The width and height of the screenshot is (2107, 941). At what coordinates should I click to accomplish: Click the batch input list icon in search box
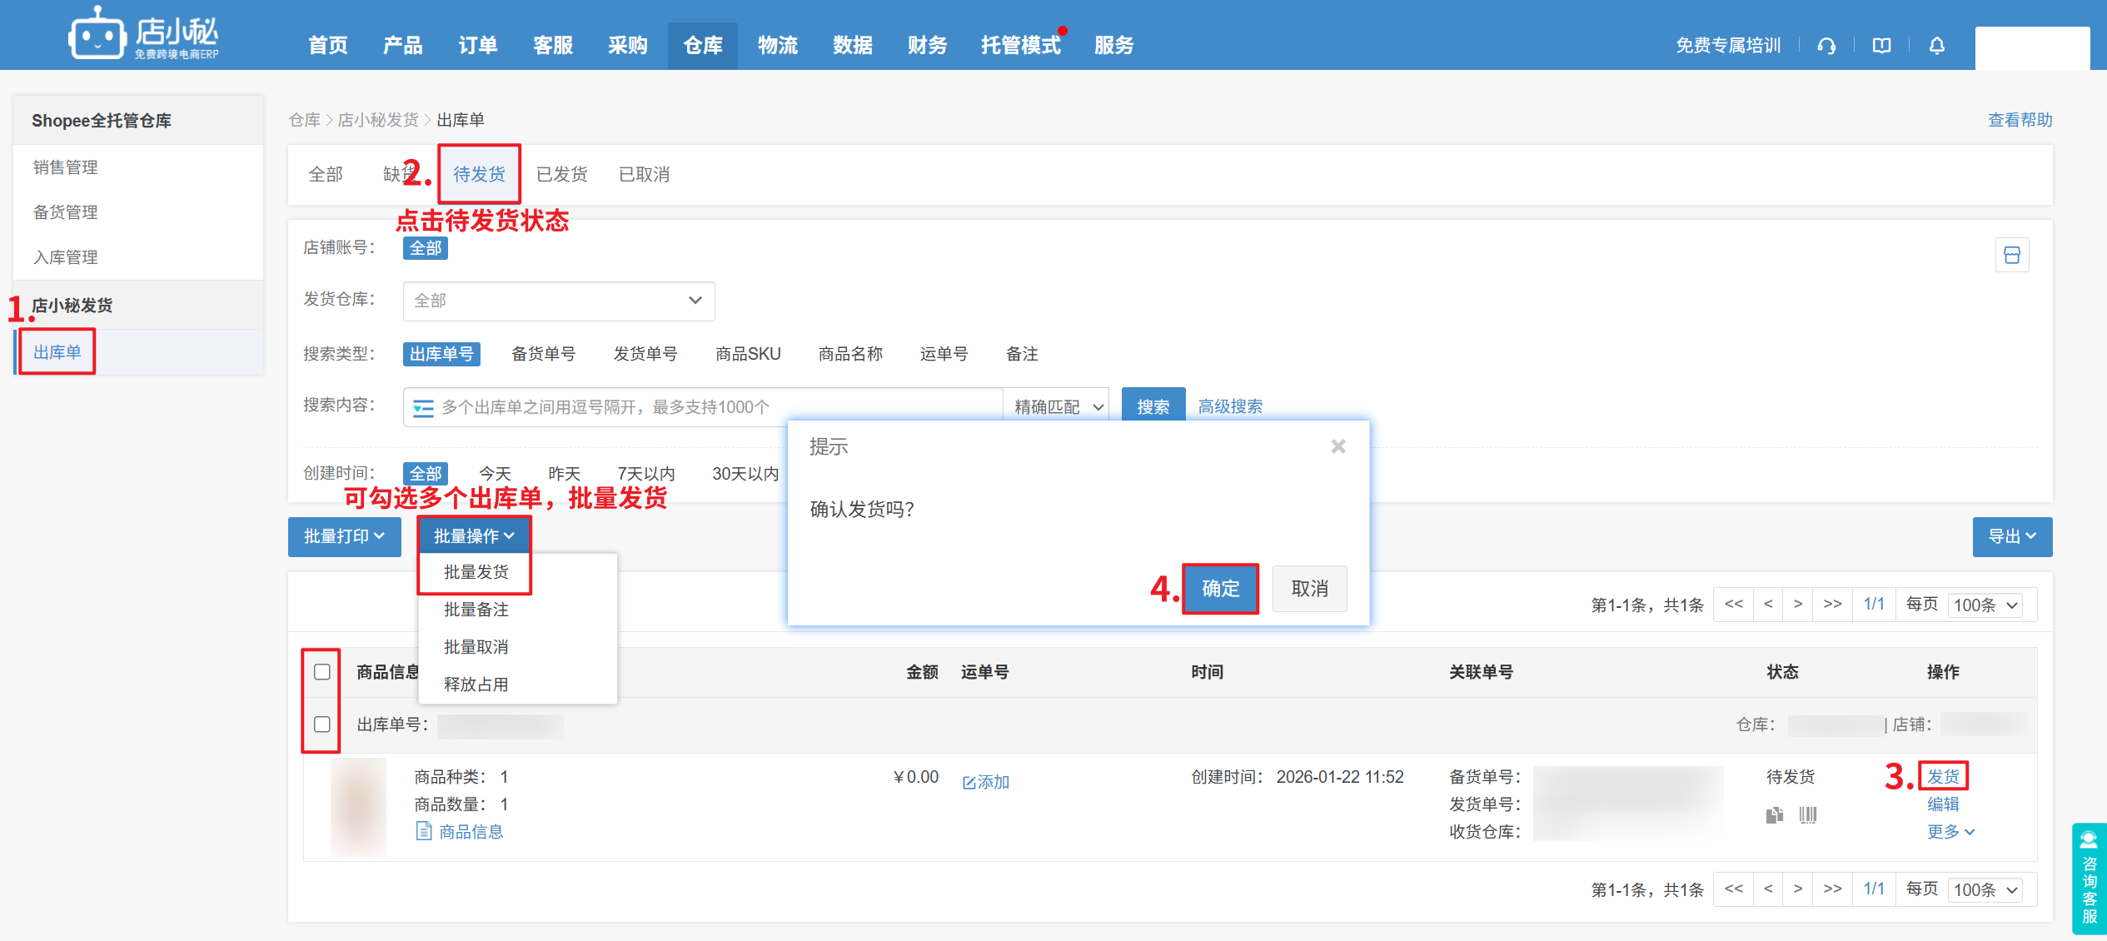[423, 407]
